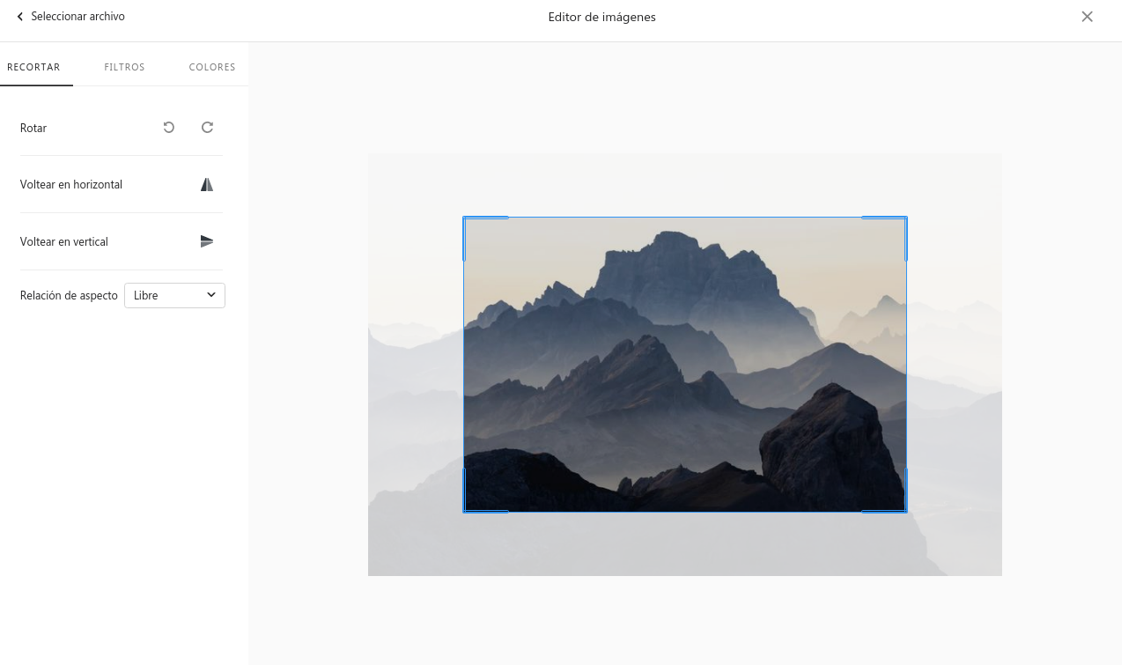The image size is (1136, 665).
Task: Click the Relación de aspecto label
Action: pos(69,296)
